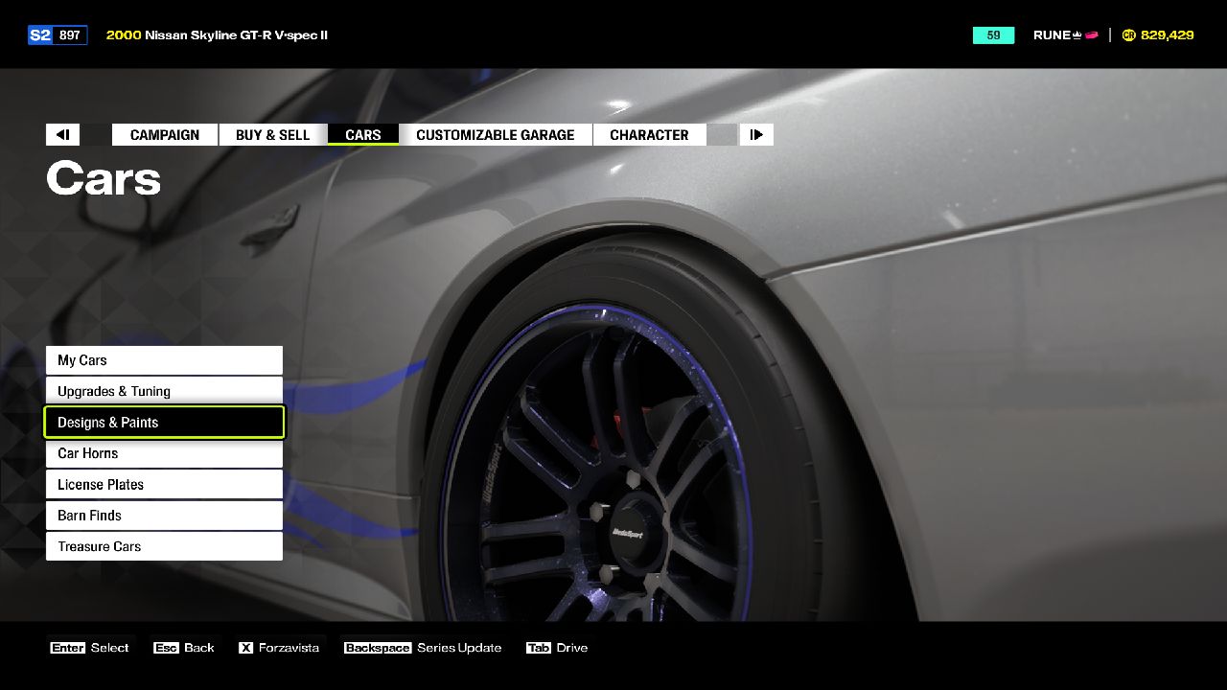This screenshot has height=690, width=1227.
Task: Click the RUNE player name
Action: [1052, 35]
